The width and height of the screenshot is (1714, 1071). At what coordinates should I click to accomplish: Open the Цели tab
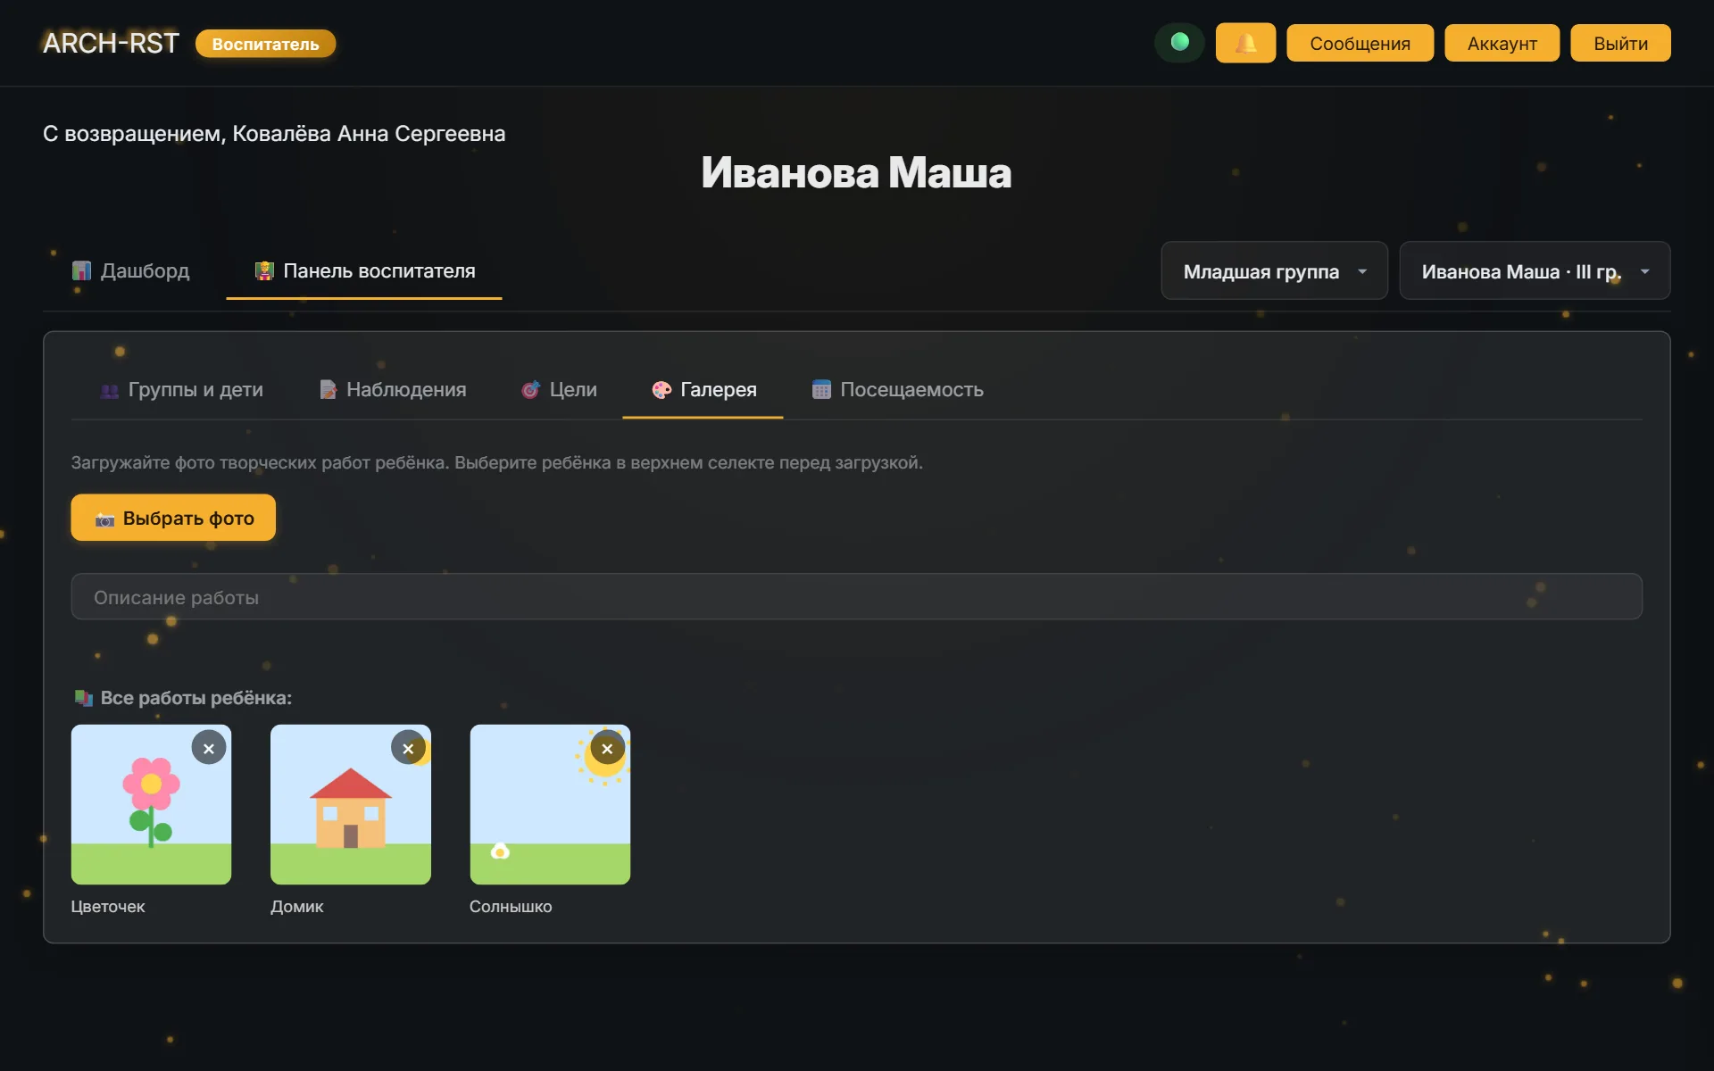pyautogui.click(x=559, y=390)
